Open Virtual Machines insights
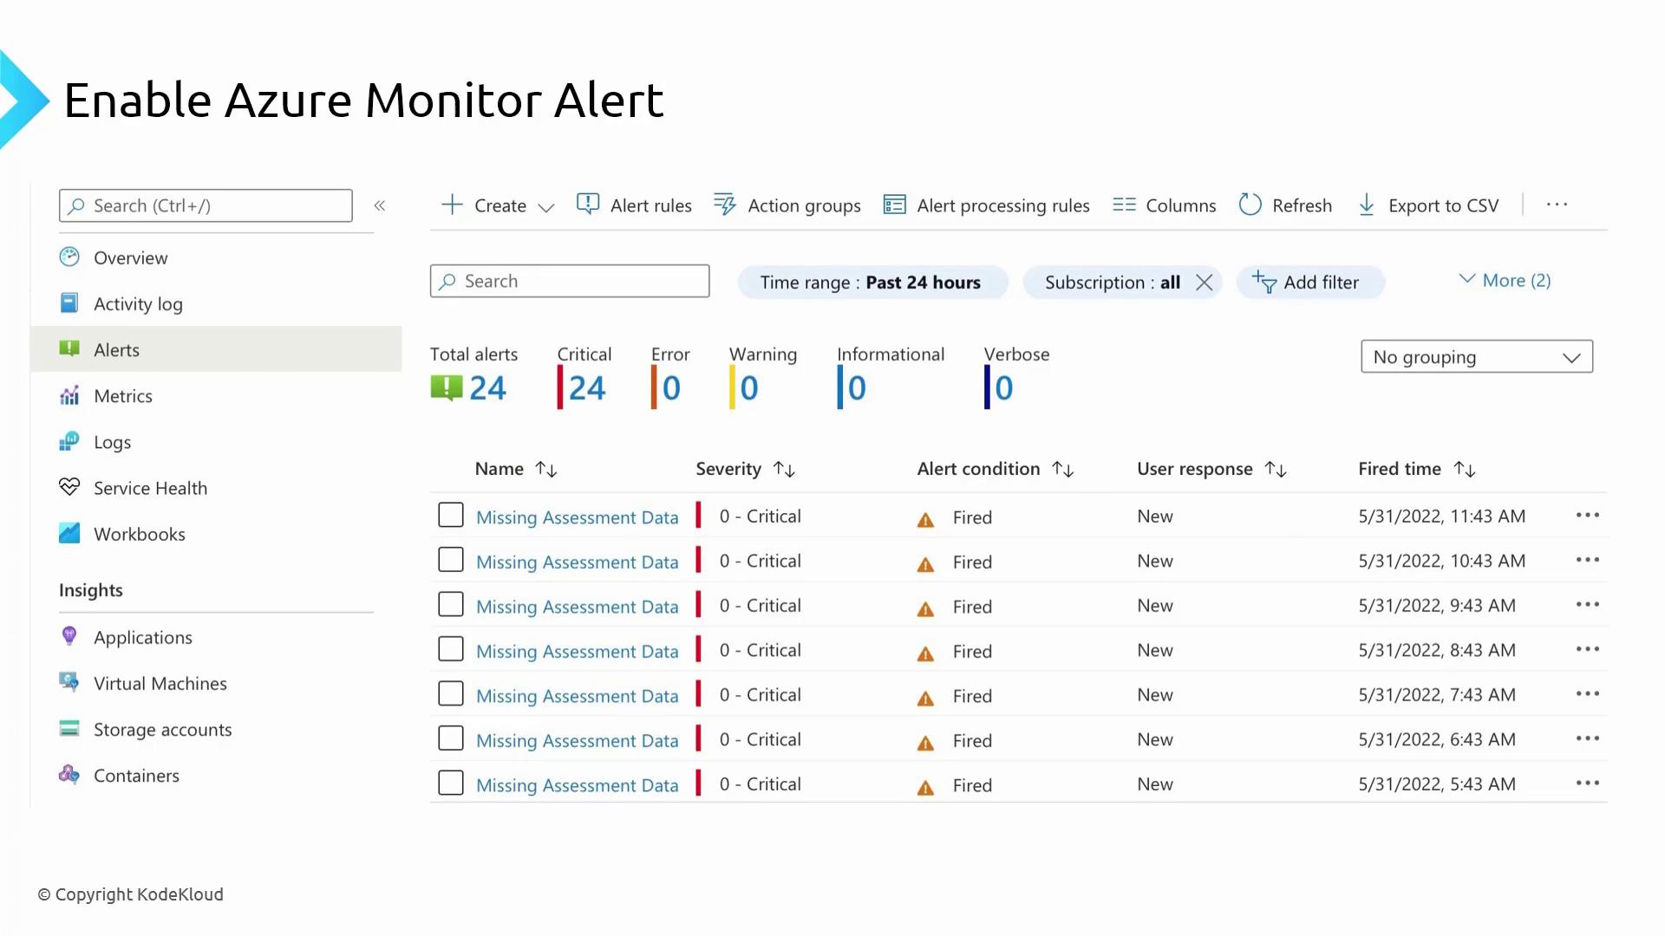Image resolution: width=1665 pixels, height=936 pixels. point(160,683)
